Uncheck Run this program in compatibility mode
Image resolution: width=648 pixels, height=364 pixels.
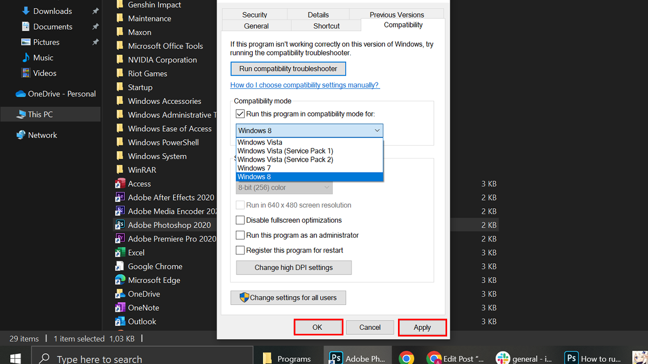[240, 114]
